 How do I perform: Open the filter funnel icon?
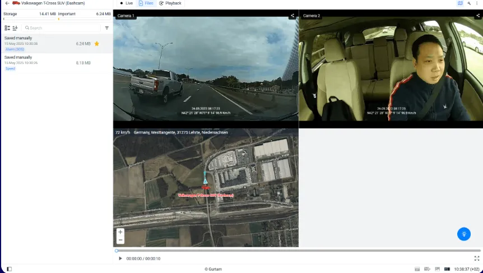point(107,27)
